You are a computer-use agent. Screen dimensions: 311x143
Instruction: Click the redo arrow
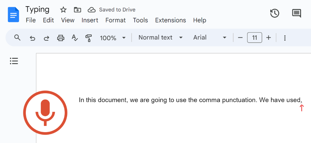(46, 38)
